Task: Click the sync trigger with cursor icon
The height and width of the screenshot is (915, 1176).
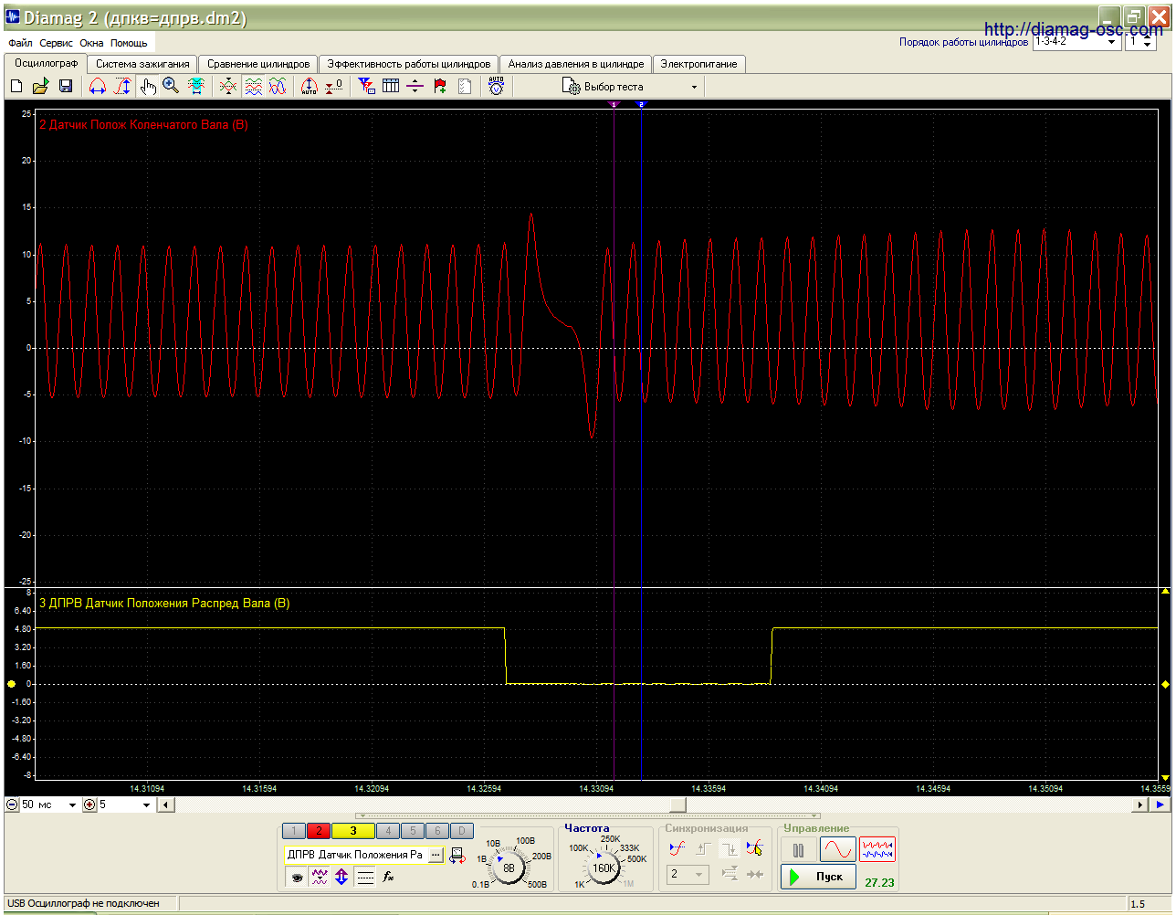Action: (754, 849)
